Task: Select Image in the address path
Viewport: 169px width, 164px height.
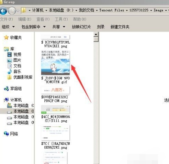Action: [158, 10]
